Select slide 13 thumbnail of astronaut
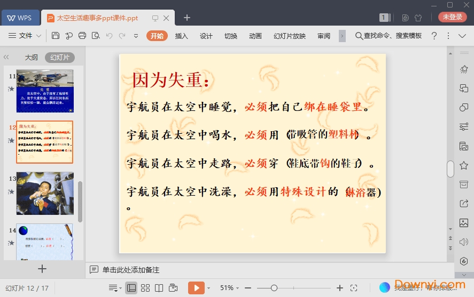The width and height of the screenshot is (474, 297). pos(45,193)
